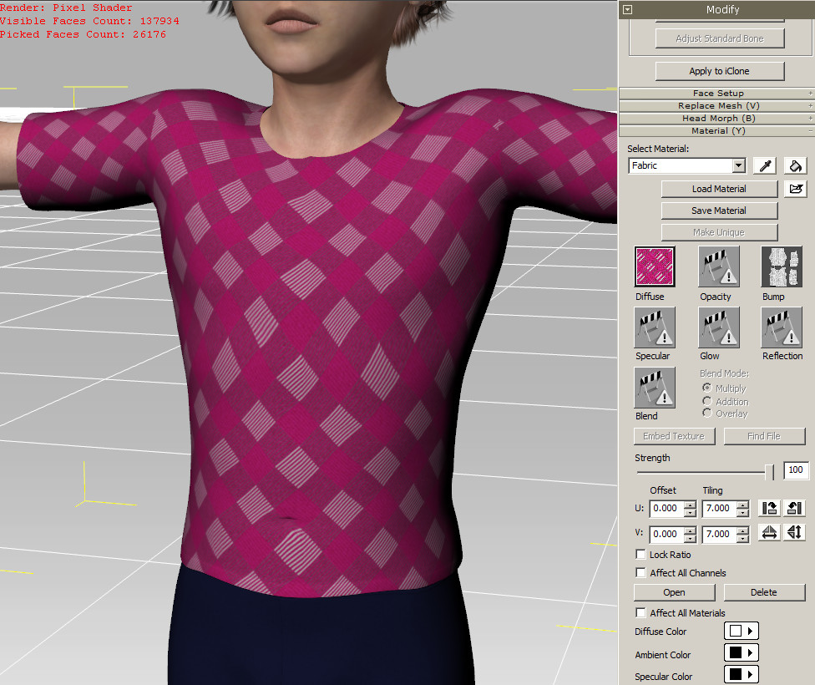
Task: Click the Diffuse Color white swatch
Action: coord(735,631)
